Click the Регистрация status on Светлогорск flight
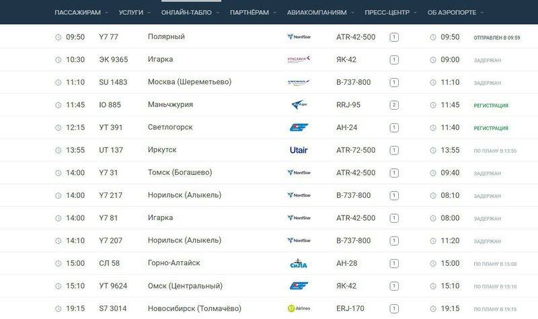 (x=491, y=128)
